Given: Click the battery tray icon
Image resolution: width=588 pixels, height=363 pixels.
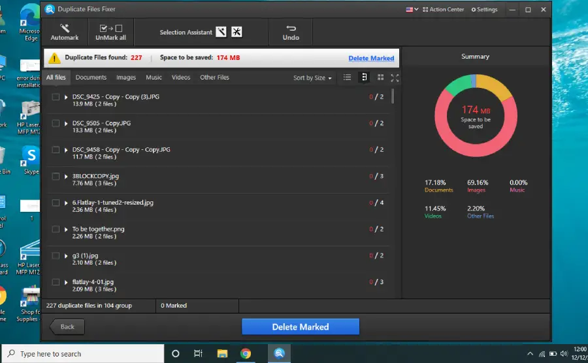Looking at the screenshot, I should [553, 354].
